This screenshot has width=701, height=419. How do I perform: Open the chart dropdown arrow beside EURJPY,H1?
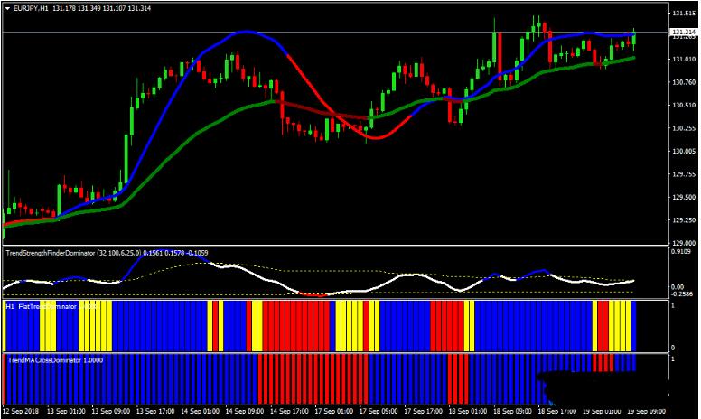tap(7, 8)
